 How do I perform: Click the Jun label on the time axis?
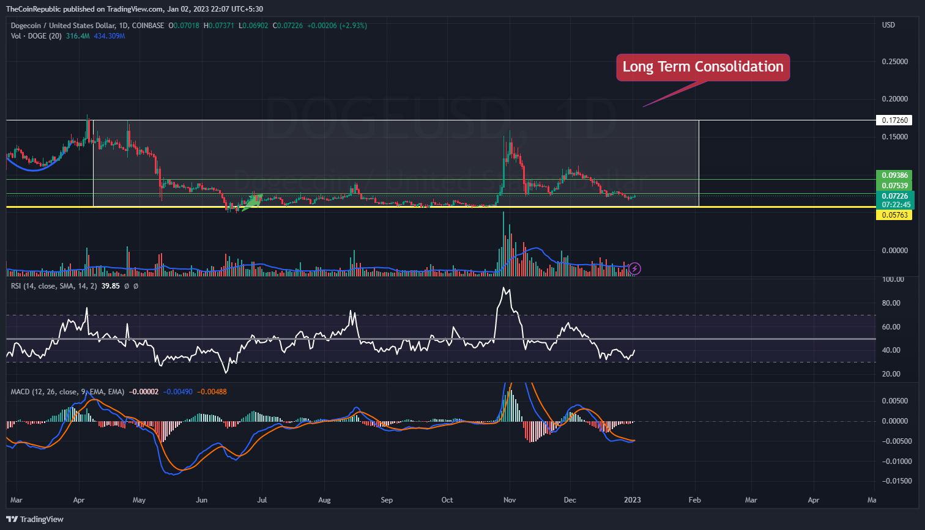coord(201,499)
